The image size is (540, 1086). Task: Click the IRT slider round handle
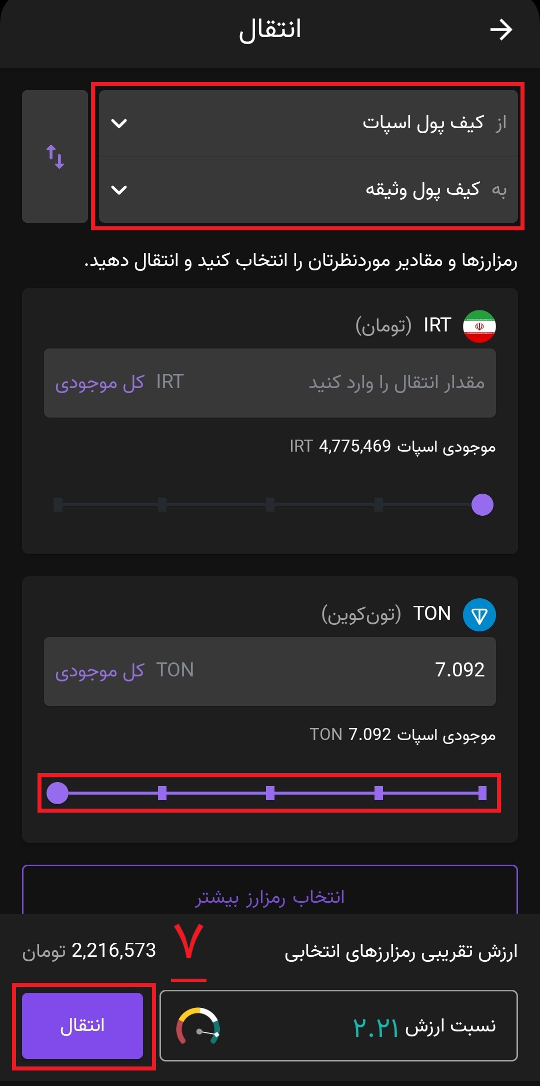coord(482,505)
